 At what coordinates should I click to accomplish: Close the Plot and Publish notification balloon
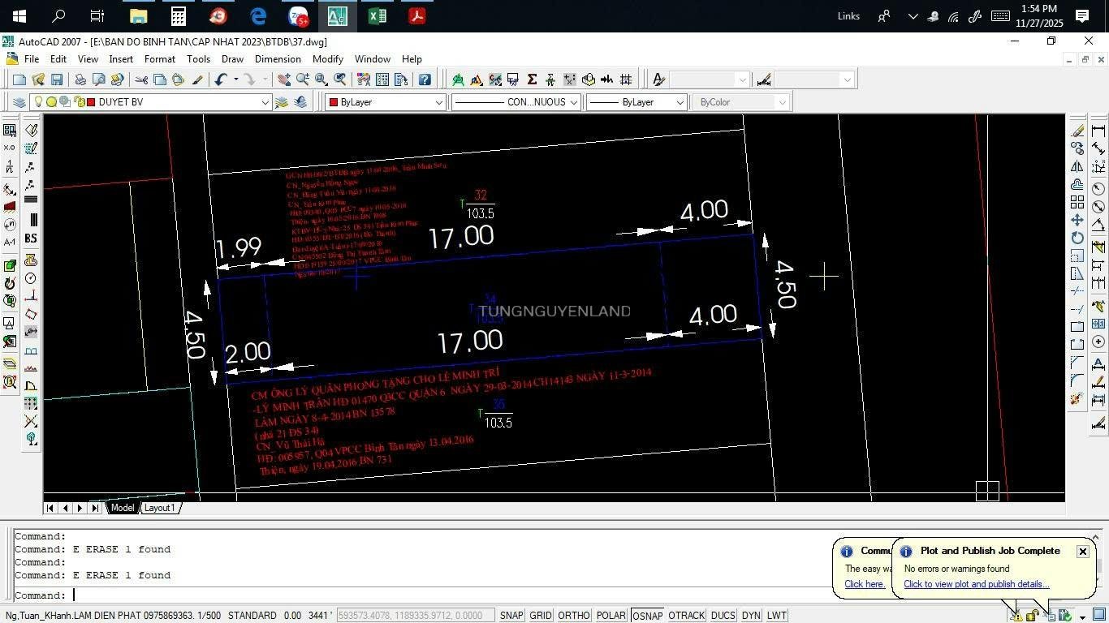click(x=1082, y=552)
